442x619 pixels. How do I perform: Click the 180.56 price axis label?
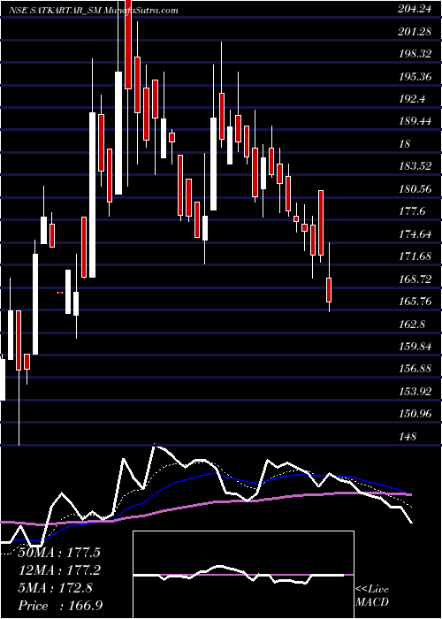click(415, 189)
